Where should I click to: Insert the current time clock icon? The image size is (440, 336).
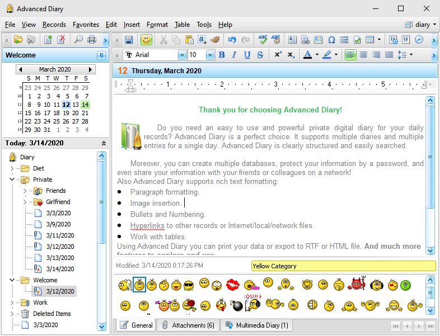[x=419, y=40]
